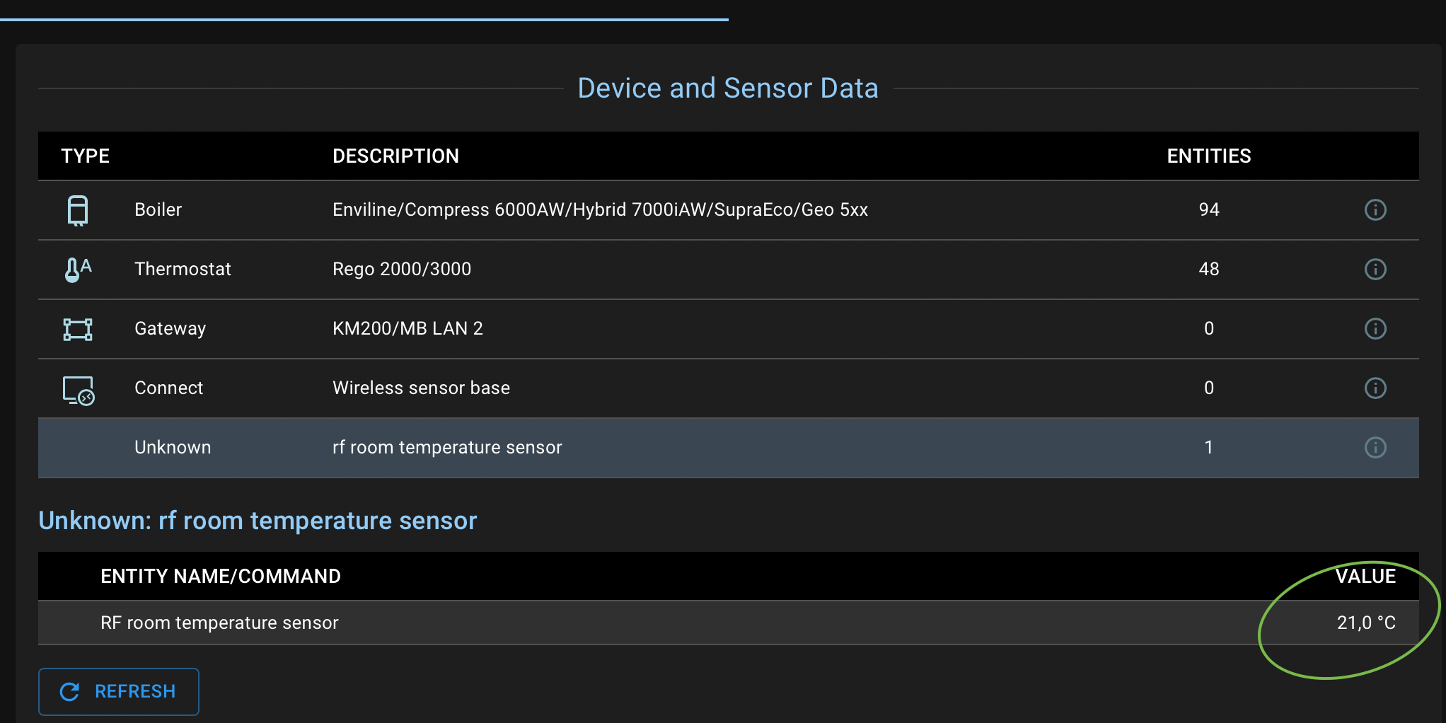Select the ENTITIES column header
Viewport: 1446px width, 723px height.
pos(1208,156)
